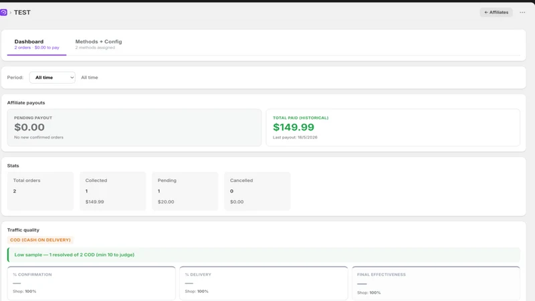Go back to Affiliates

tap(496, 12)
